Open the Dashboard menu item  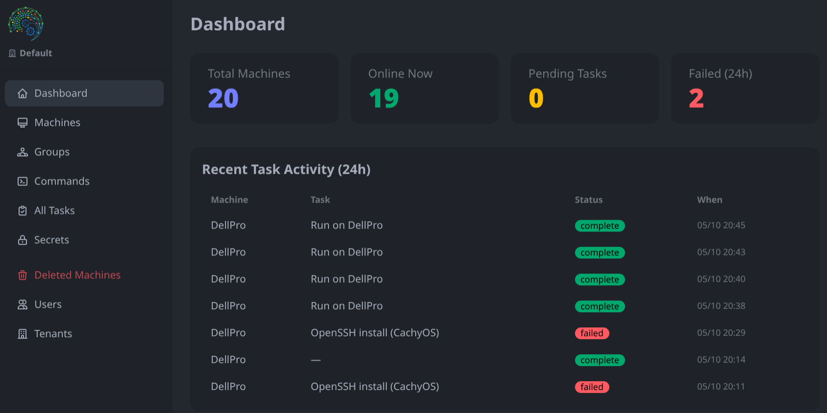(x=84, y=93)
